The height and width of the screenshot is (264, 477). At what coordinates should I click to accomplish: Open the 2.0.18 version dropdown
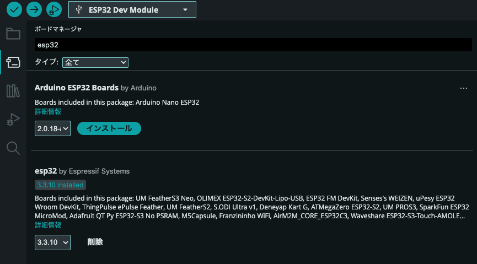pyautogui.click(x=52, y=128)
